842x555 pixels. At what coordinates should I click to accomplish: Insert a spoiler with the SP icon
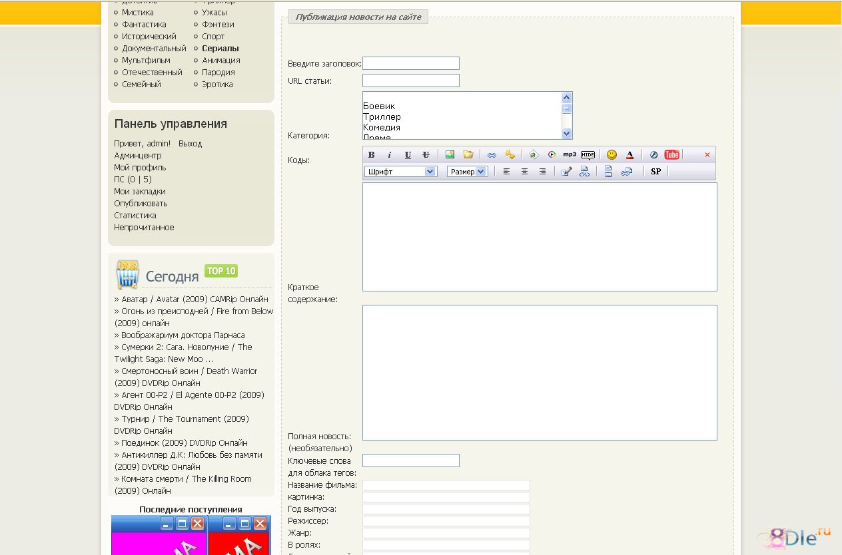pos(655,171)
